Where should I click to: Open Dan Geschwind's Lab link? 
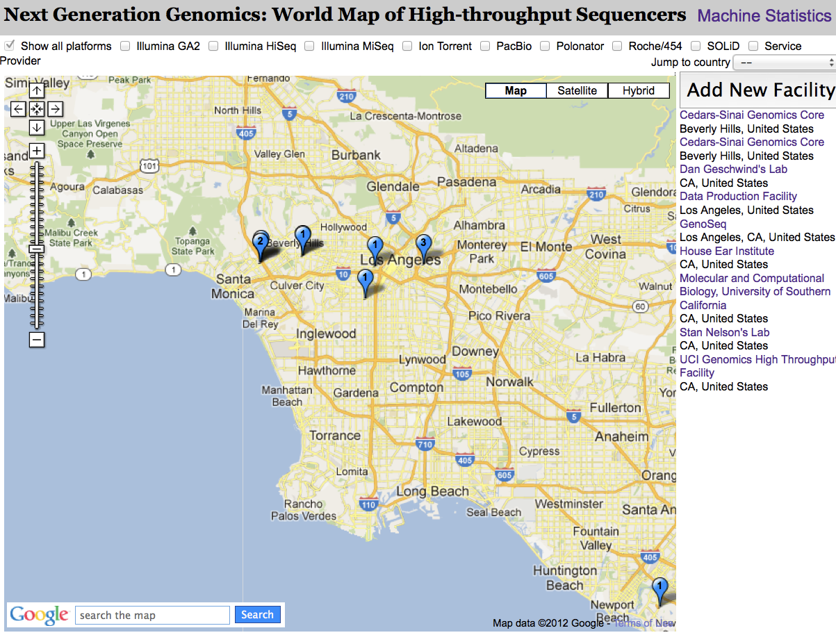click(x=733, y=170)
